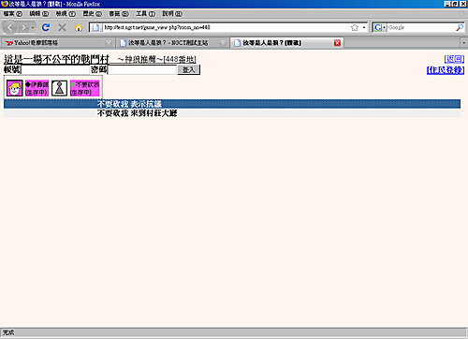Viewport: 468px width, 339px height.
Task: Switch to the NSCT測試主站 tab
Action: [172, 43]
